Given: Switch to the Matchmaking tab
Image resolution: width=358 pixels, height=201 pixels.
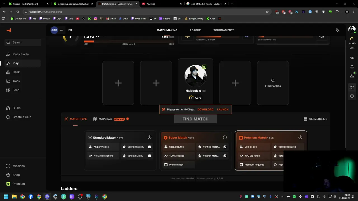Looking at the screenshot, I should (x=167, y=30).
